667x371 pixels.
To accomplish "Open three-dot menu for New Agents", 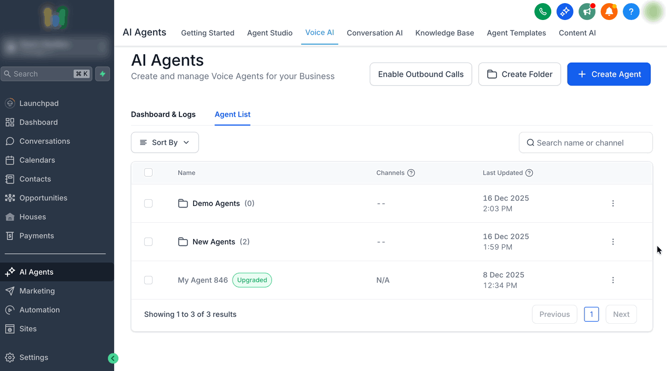I will click(613, 242).
